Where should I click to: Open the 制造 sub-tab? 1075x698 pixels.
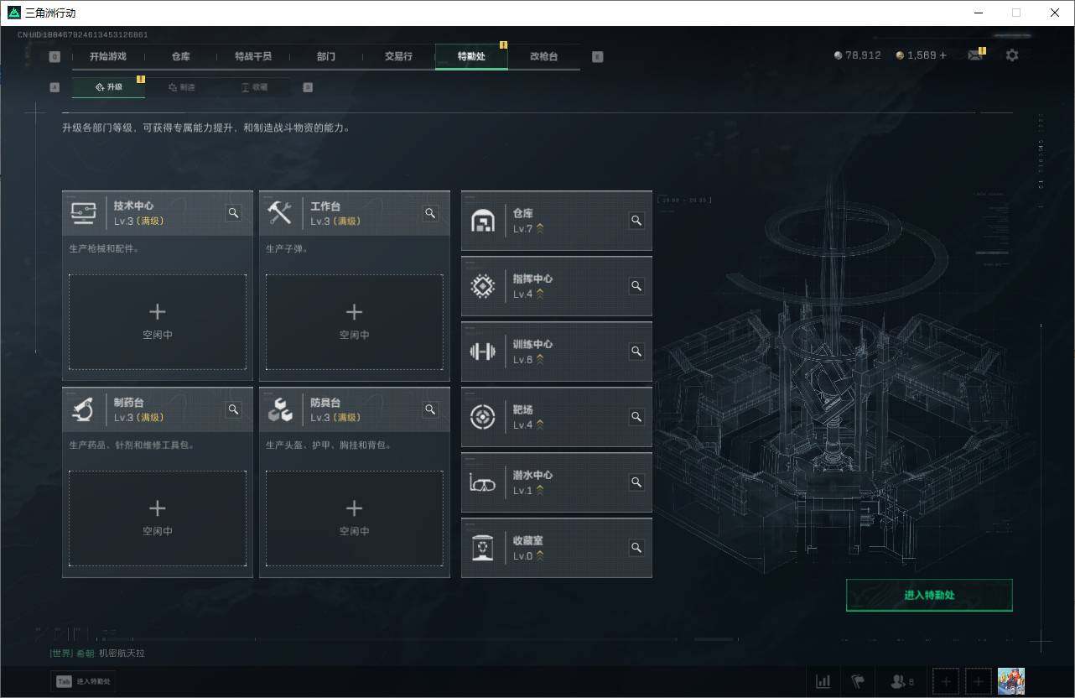pyautogui.click(x=183, y=86)
